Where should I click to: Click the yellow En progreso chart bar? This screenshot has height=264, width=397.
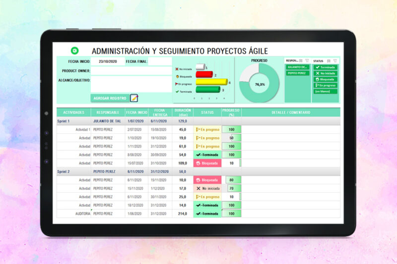212,82
